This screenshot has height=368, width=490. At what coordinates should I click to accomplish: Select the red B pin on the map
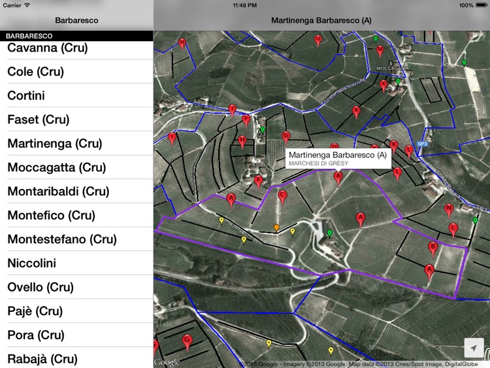click(433, 249)
